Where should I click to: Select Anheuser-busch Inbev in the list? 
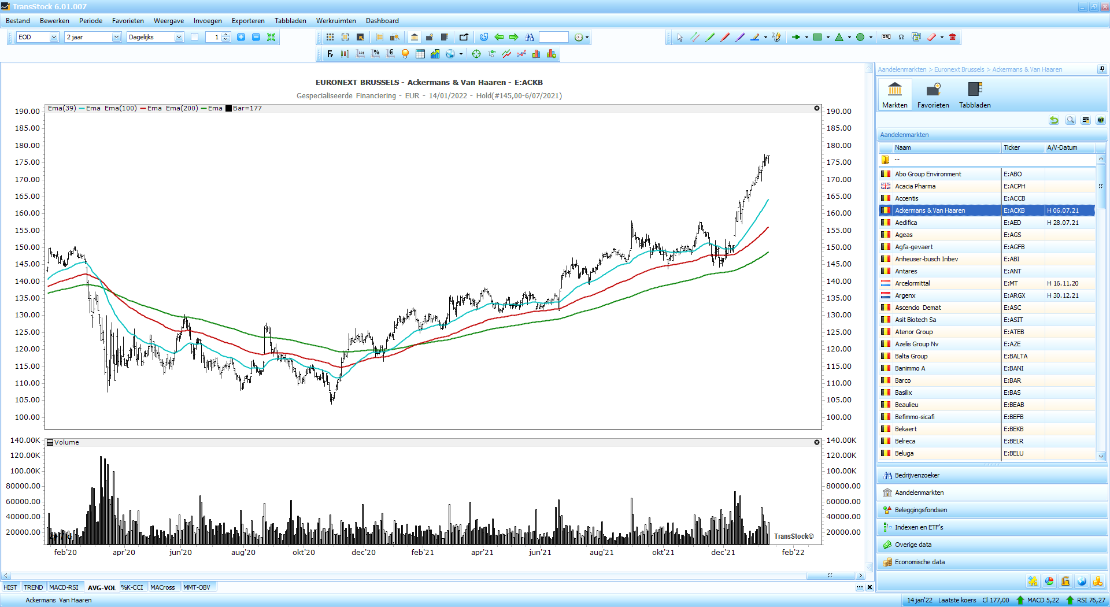click(x=987, y=259)
